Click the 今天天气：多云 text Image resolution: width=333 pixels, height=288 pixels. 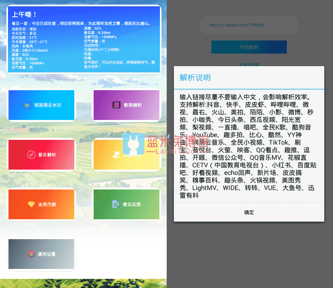point(24,33)
